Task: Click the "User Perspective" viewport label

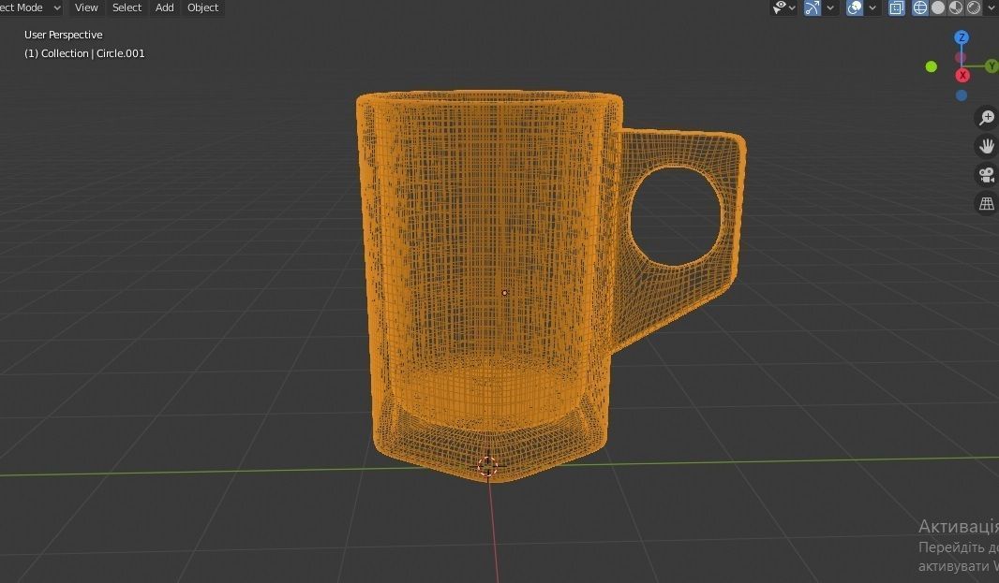Action: click(x=63, y=35)
